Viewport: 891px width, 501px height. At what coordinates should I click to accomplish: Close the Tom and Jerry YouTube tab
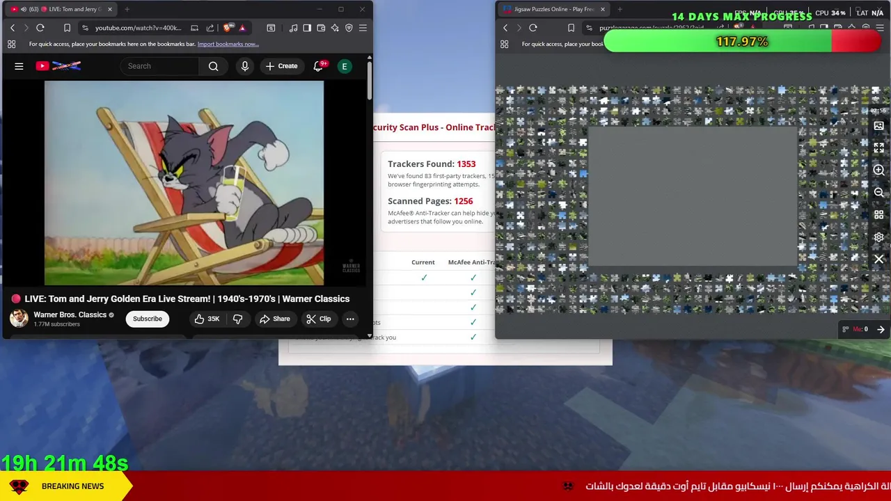coord(109,9)
